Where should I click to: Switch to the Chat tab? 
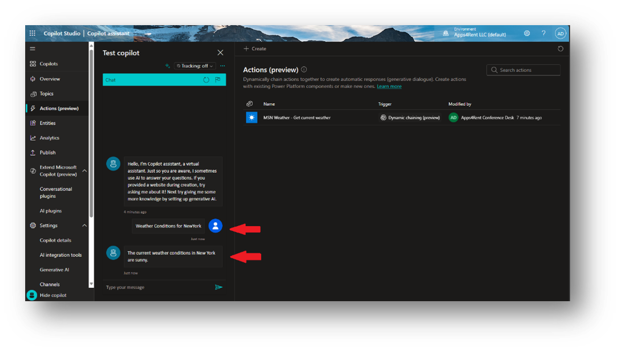coord(111,79)
